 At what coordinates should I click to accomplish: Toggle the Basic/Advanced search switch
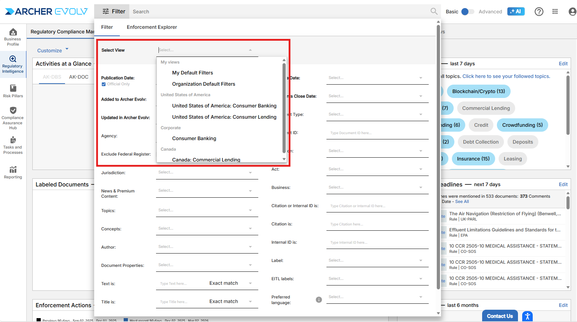(467, 12)
